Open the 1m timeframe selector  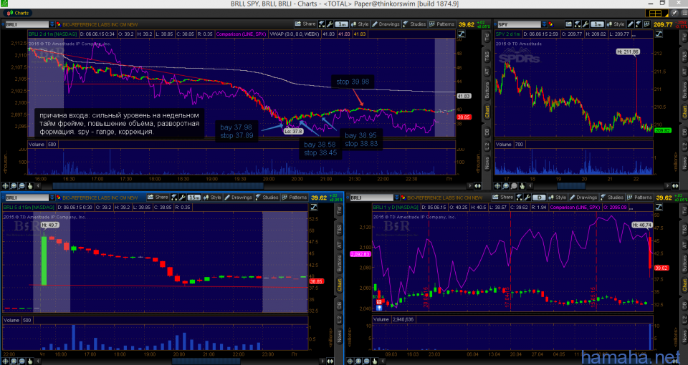pos(343,24)
